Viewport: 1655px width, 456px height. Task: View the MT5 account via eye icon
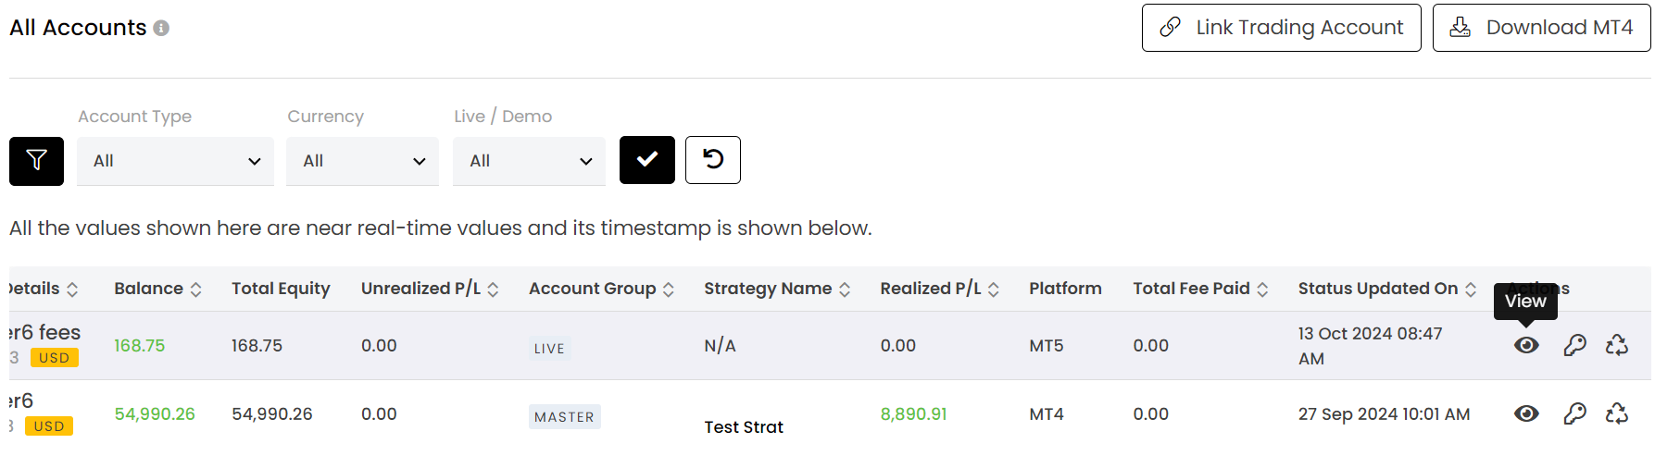click(x=1526, y=345)
